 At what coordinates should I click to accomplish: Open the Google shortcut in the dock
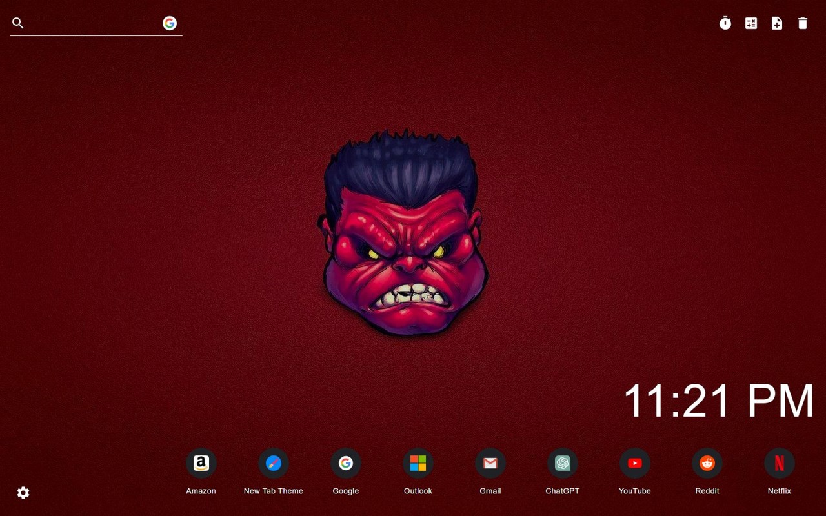tap(345, 463)
